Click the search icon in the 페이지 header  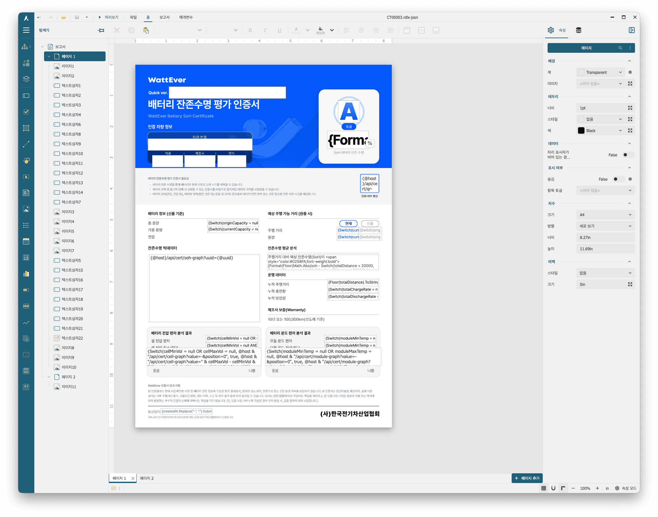point(620,48)
